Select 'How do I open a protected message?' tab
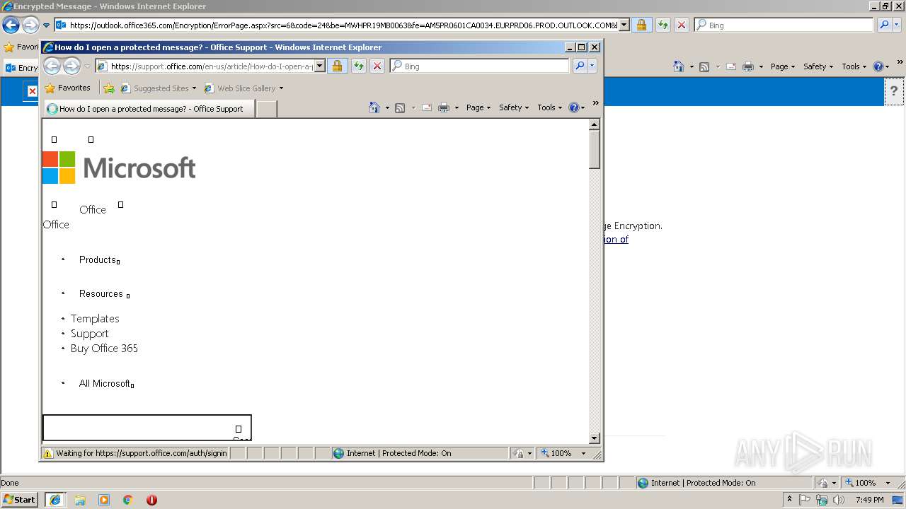906x509 pixels. click(x=149, y=109)
